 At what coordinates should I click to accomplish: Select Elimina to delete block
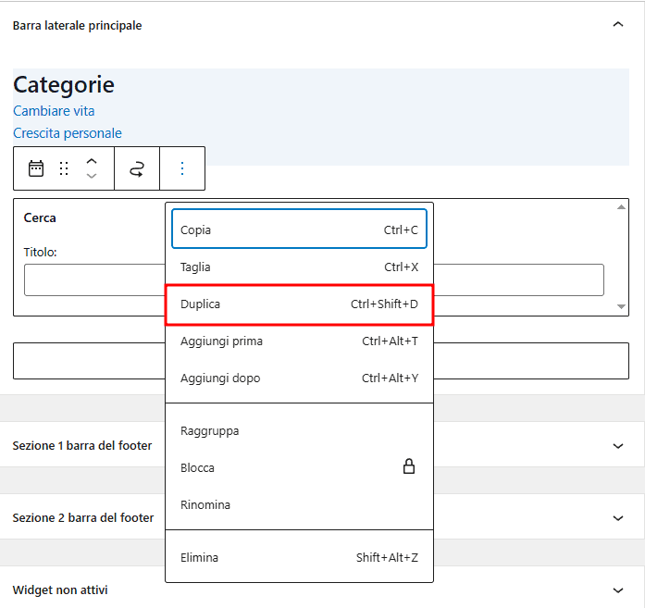(x=299, y=557)
